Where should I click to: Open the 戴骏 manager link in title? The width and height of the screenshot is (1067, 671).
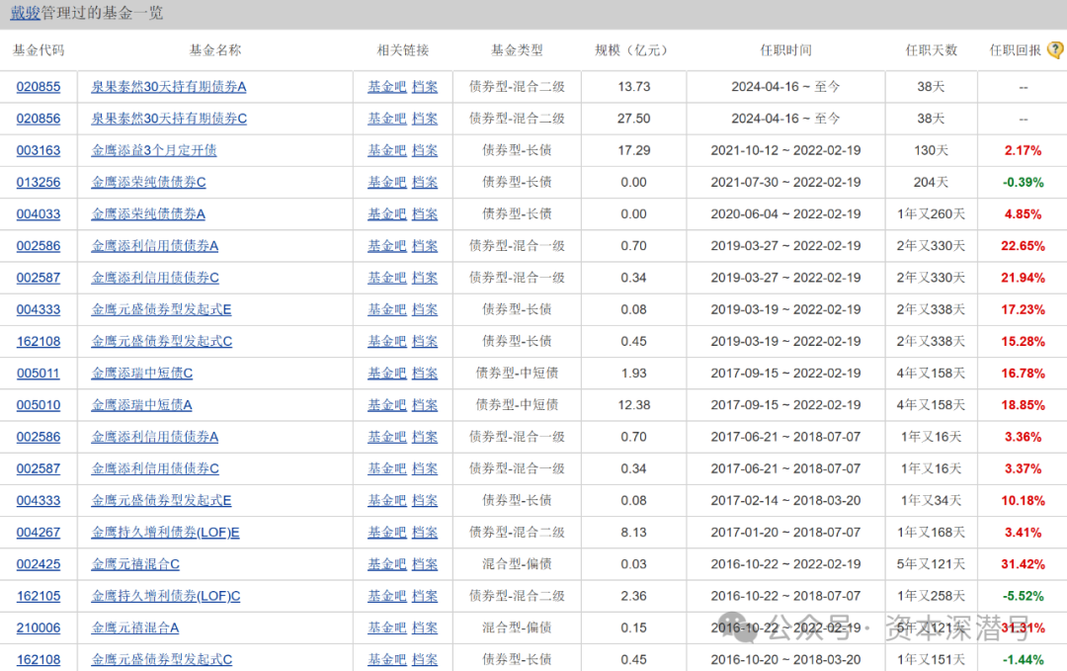25,13
